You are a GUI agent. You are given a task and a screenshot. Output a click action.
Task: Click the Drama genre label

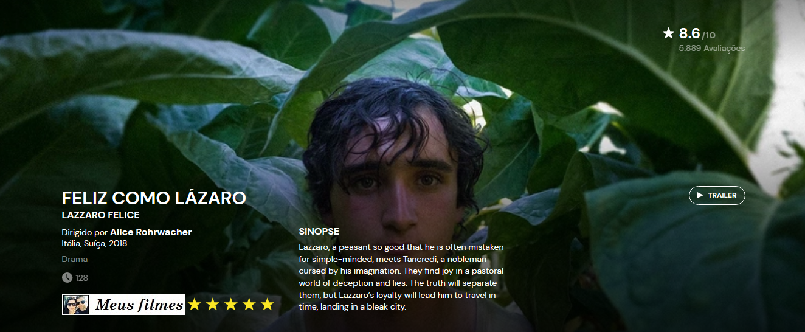pos(75,259)
